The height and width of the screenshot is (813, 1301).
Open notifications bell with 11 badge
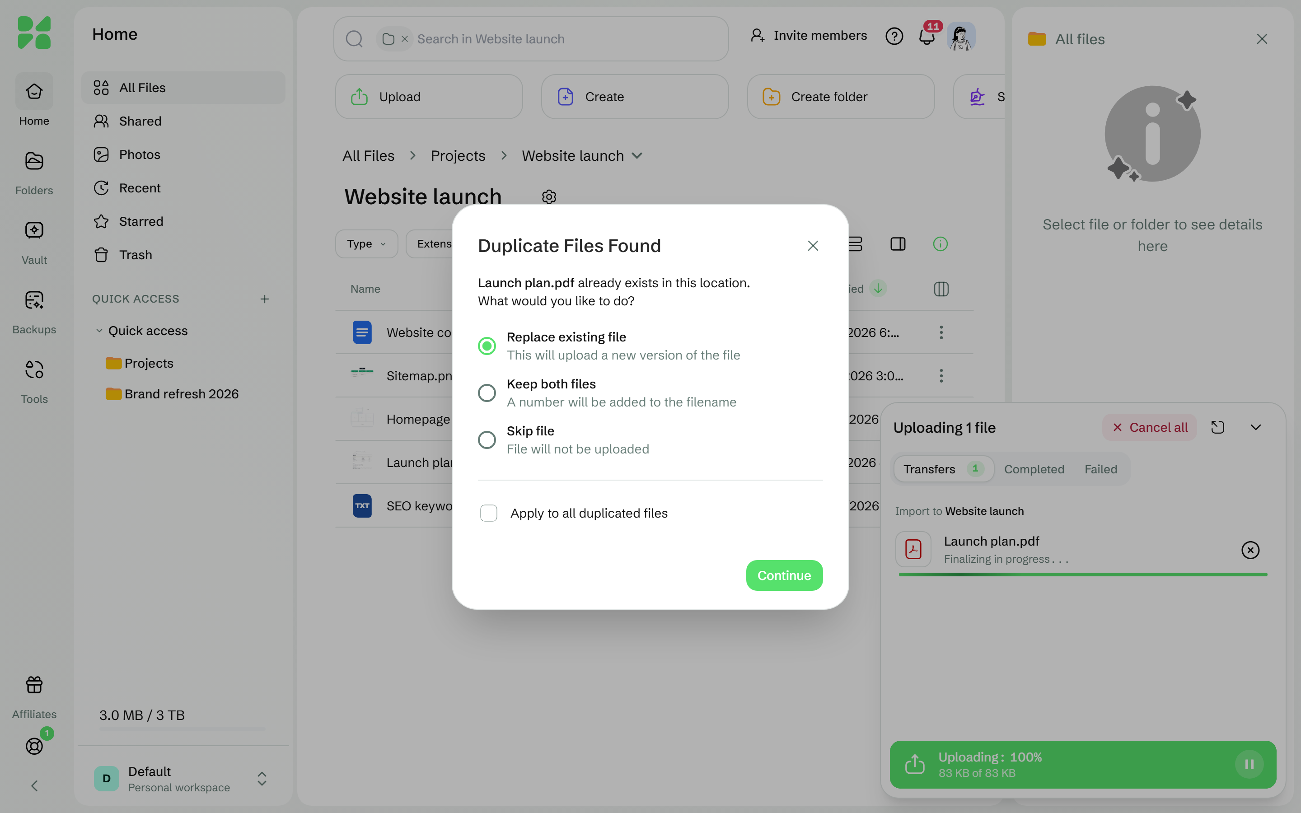click(927, 36)
